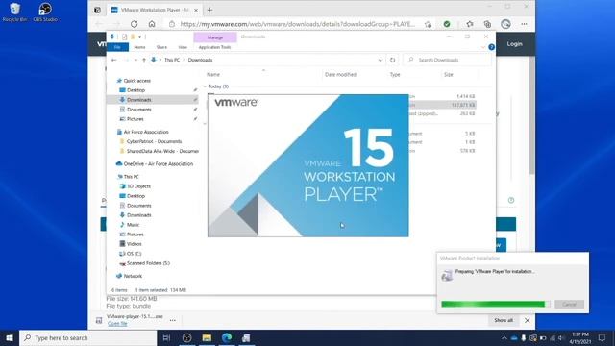
Task: Open the Application Tools ribbon tab
Action: click(214, 47)
